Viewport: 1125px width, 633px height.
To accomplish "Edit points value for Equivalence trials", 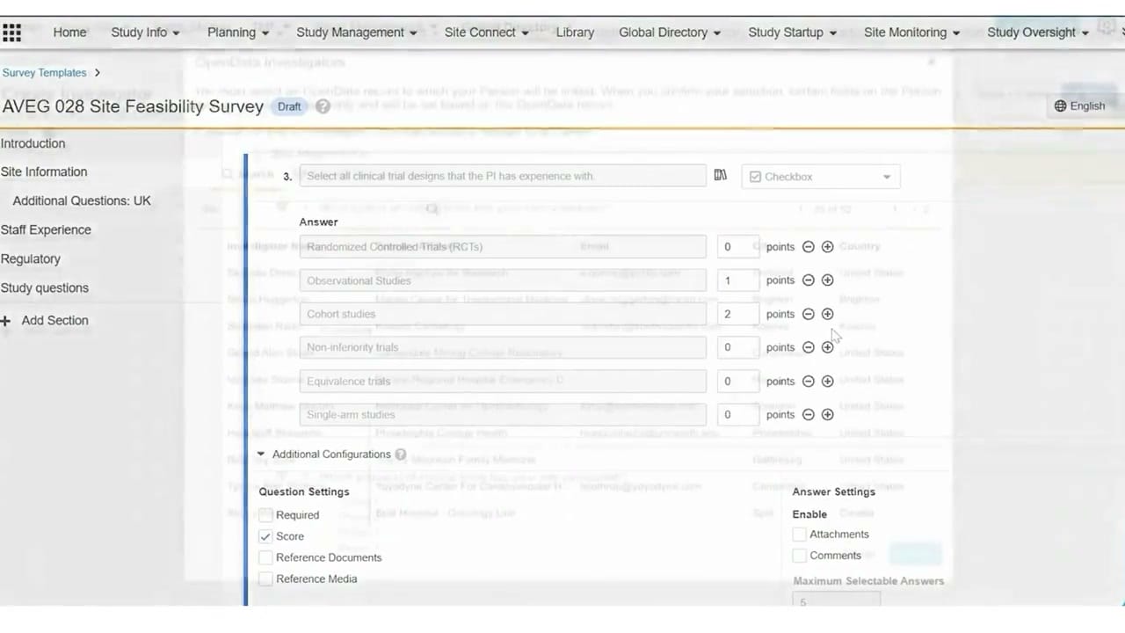I will coord(737,382).
